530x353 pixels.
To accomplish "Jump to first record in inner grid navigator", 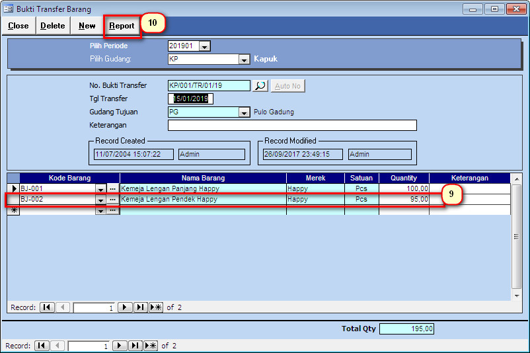I will (x=47, y=307).
